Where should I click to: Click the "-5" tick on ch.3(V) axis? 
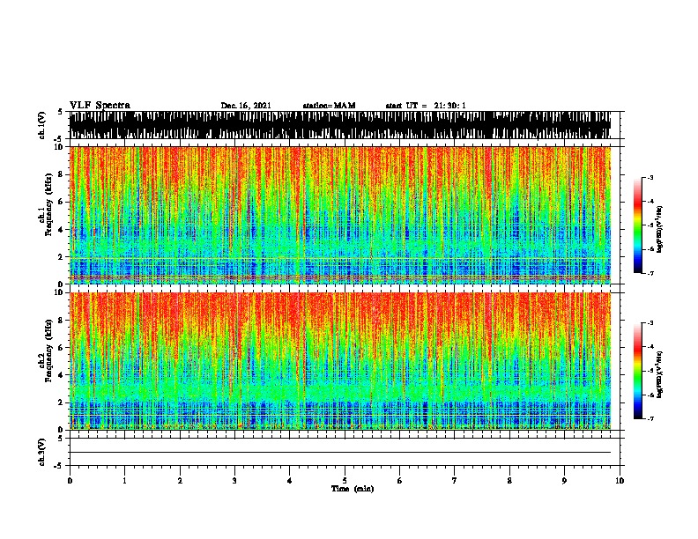pos(59,466)
